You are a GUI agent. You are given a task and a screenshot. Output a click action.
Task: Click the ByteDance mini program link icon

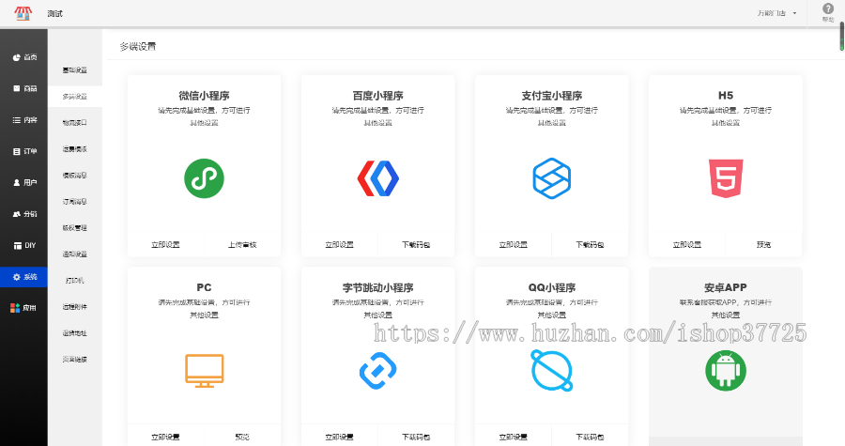point(377,371)
